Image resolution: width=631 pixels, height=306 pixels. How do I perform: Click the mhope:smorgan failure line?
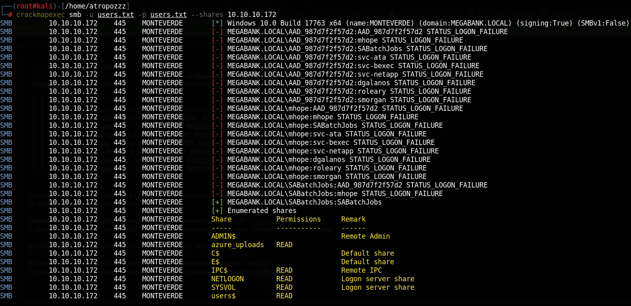pyautogui.click(x=327, y=177)
